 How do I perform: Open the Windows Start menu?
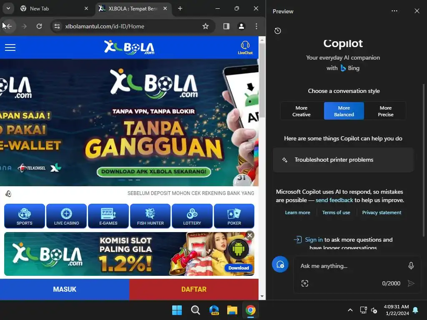tap(177, 310)
